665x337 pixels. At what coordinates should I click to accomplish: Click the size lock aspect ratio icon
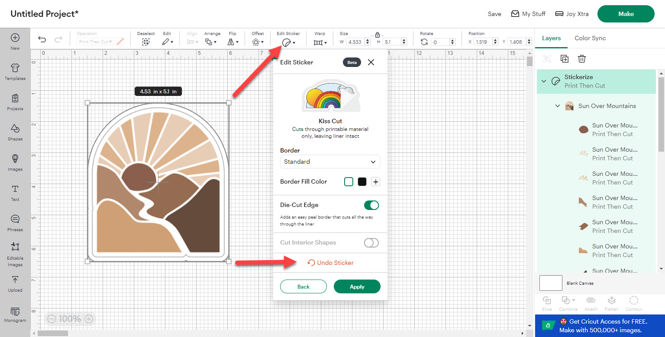point(378,35)
